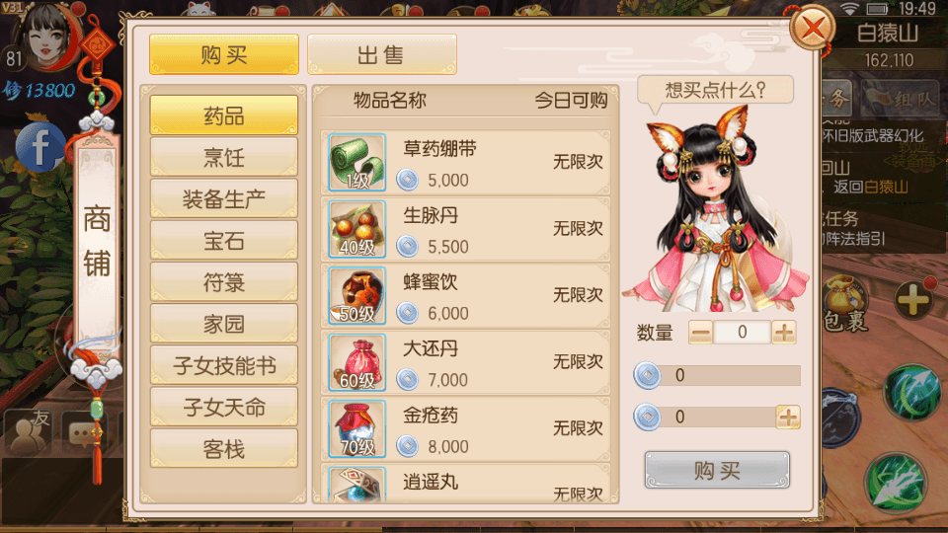
Task: Close the shop window
Action: pyautogui.click(x=812, y=28)
